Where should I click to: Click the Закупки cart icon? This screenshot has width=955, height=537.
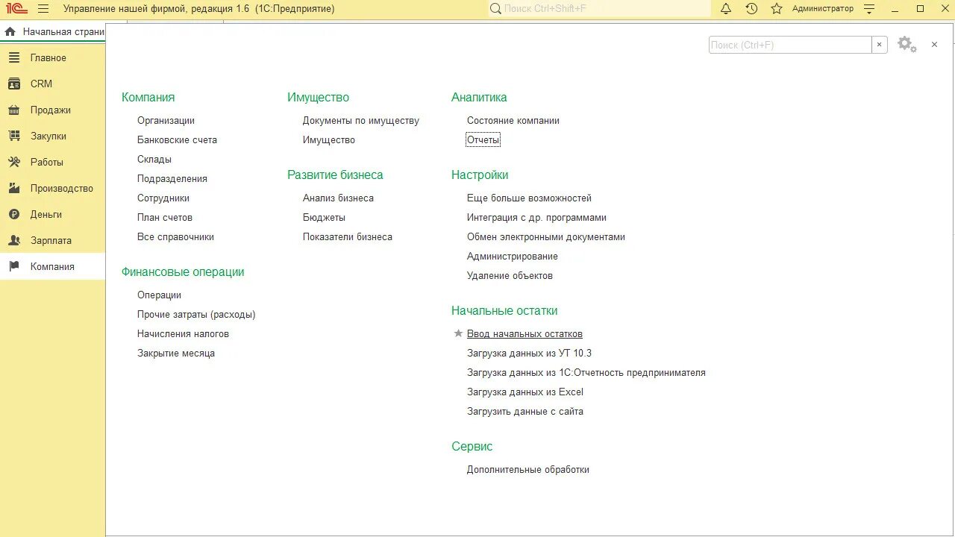14,136
